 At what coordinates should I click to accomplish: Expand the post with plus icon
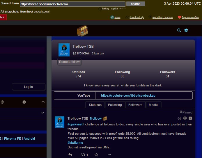coord(190,118)
